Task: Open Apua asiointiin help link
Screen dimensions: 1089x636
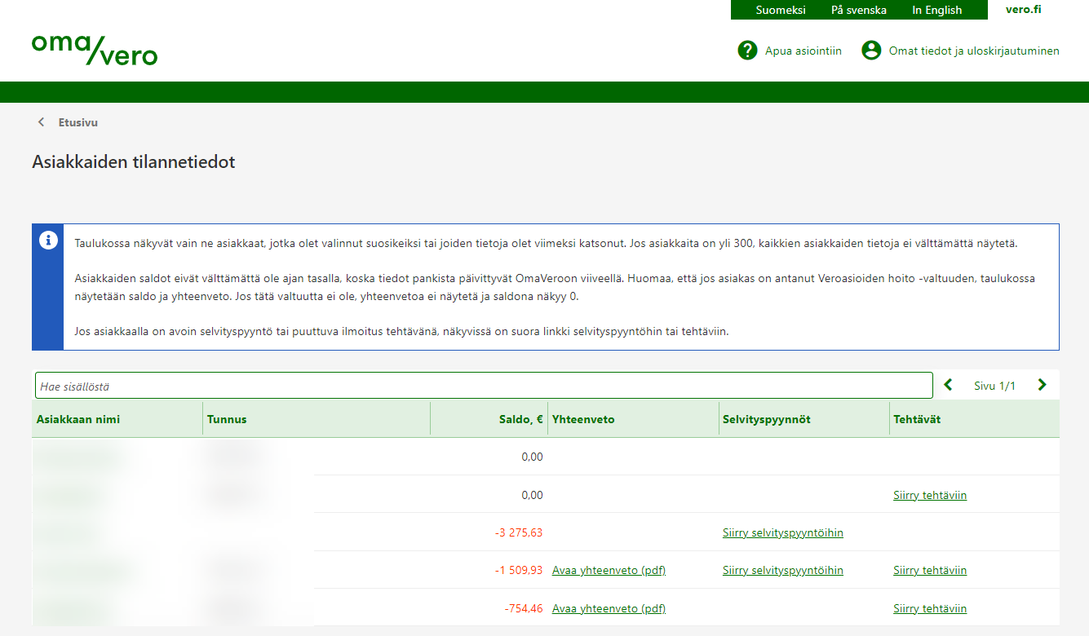Action: click(803, 51)
